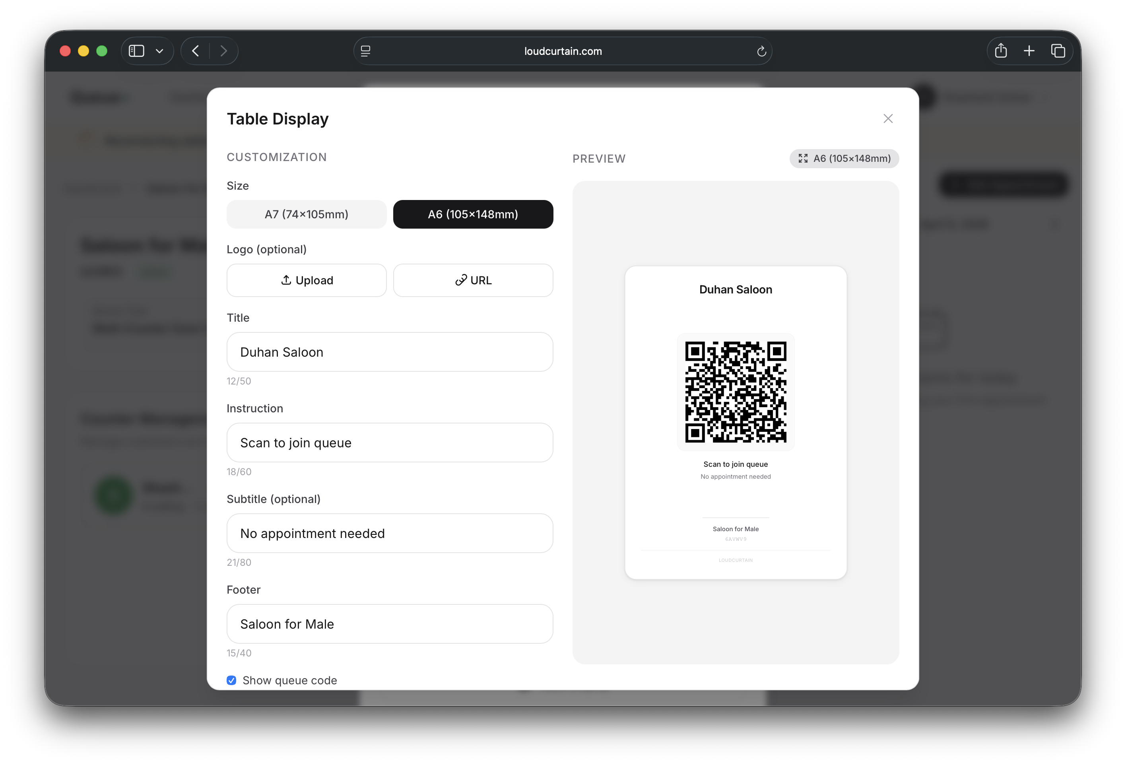Click the sidebar toggle icon

[x=137, y=51]
